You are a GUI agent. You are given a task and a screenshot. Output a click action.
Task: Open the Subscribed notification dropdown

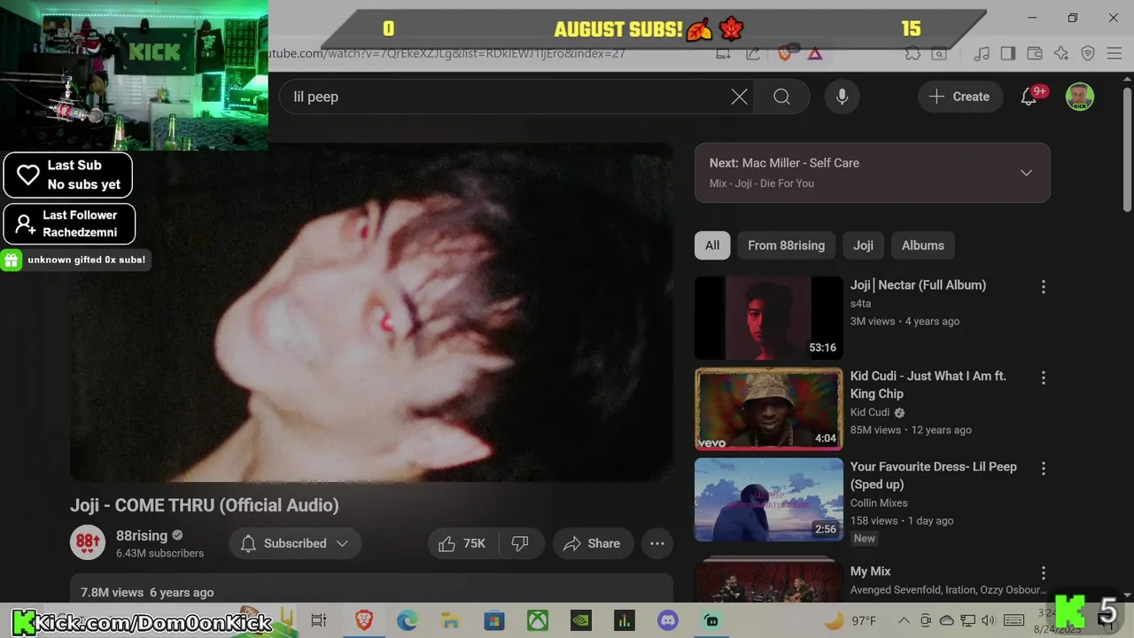295,543
